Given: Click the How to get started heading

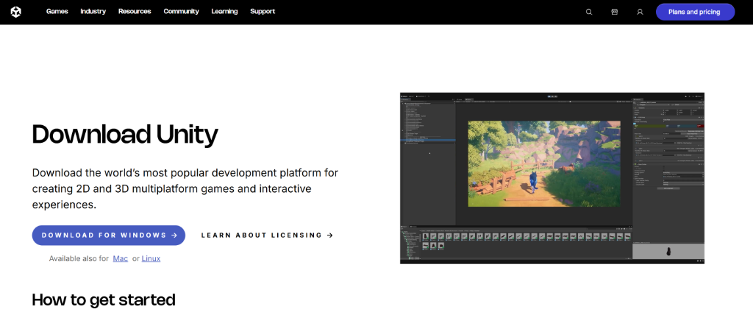Looking at the screenshot, I should (x=103, y=299).
